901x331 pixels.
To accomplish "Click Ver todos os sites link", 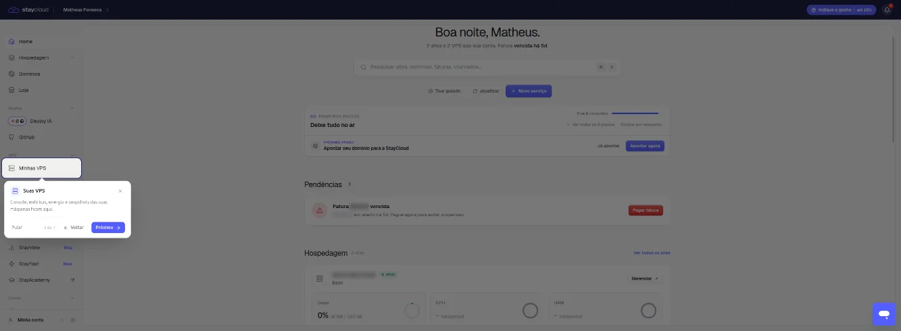I will tap(652, 253).
